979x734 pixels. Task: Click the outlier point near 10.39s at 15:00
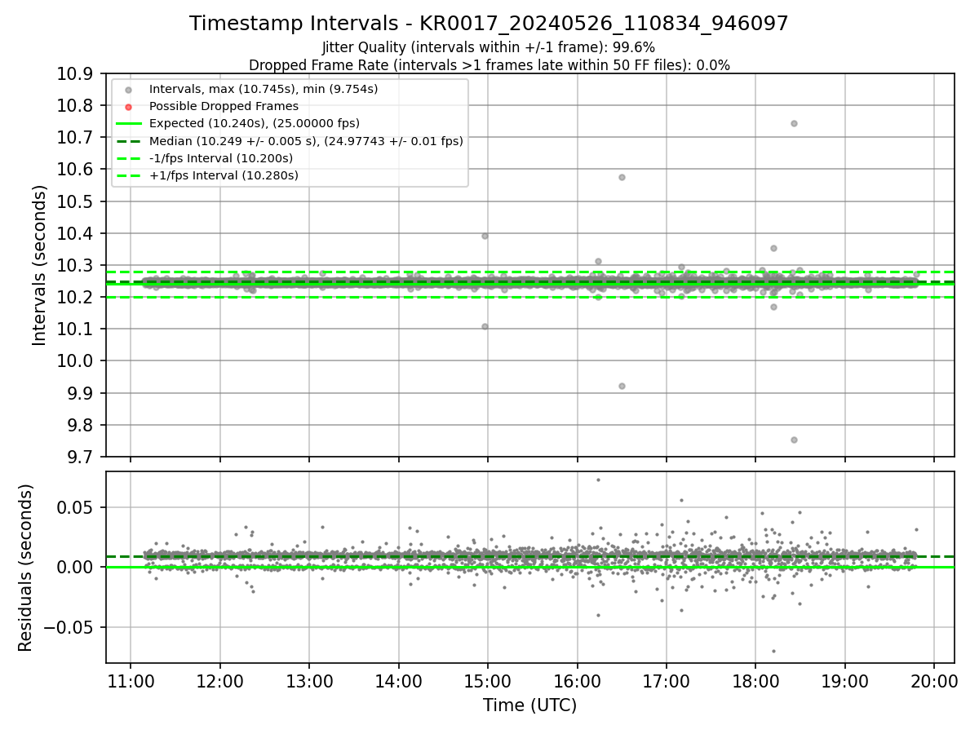pyautogui.click(x=485, y=236)
